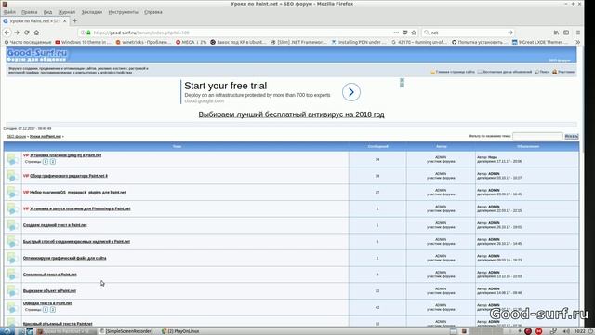Close the Google ad with X icon
The width and height of the screenshot is (595, 335).
tap(402, 80)
